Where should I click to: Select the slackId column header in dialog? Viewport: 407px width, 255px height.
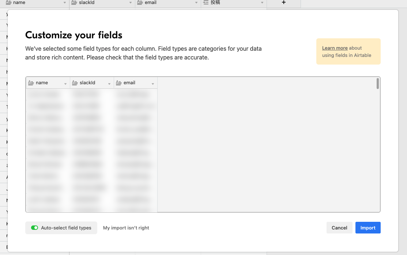coord(92,83)
